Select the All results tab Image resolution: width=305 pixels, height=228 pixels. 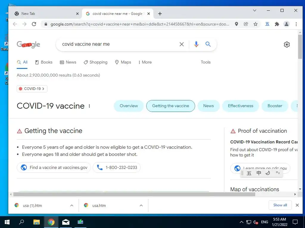(22, 62)
